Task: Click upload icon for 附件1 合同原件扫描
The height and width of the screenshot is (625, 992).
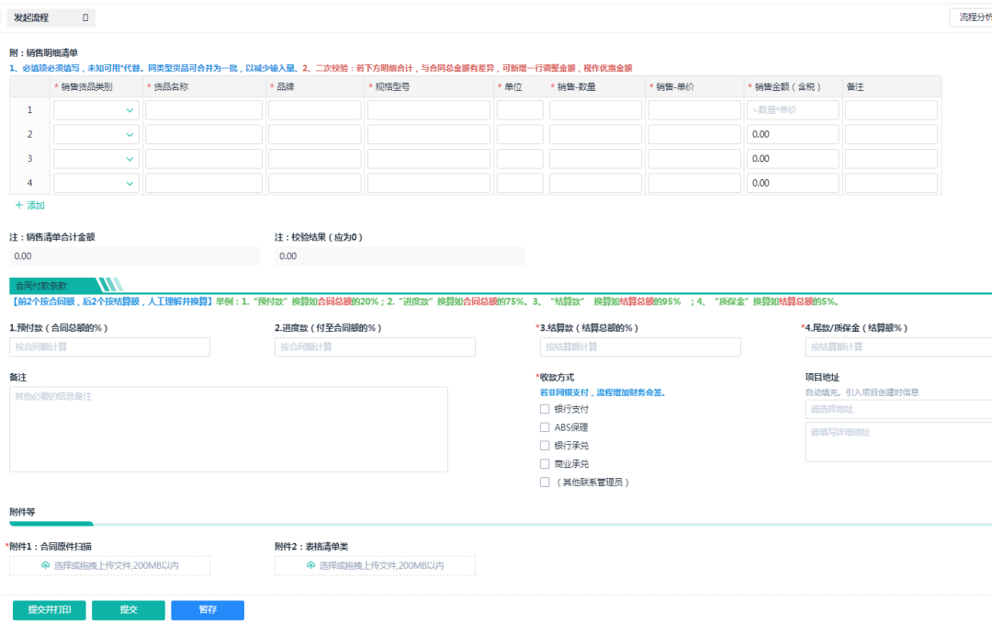Action: point(46,565)
